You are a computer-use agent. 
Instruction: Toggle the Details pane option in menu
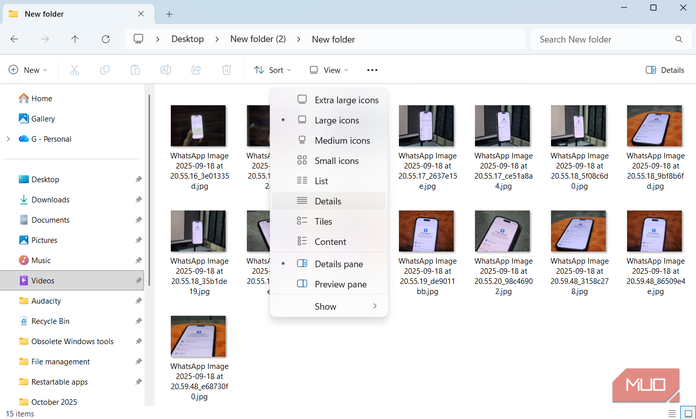point(329,264)
